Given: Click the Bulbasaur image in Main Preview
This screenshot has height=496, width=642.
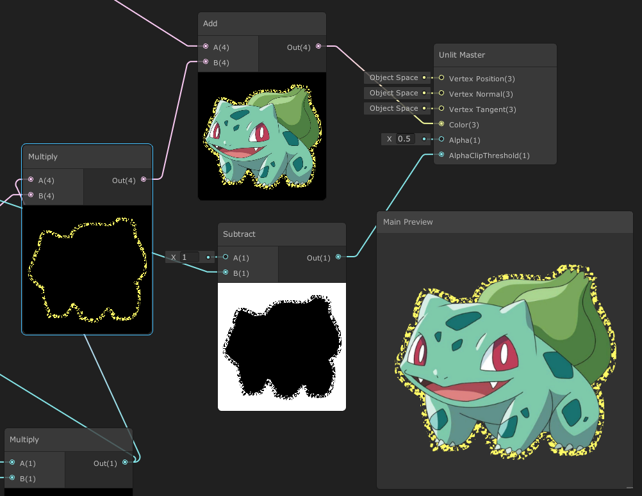Looking at the screenshot, I should pyautogui.click(x=506, y=362).
